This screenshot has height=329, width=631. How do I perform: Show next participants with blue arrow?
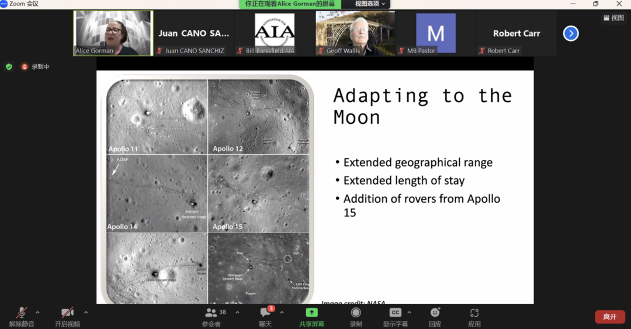[x=571, y=33]
